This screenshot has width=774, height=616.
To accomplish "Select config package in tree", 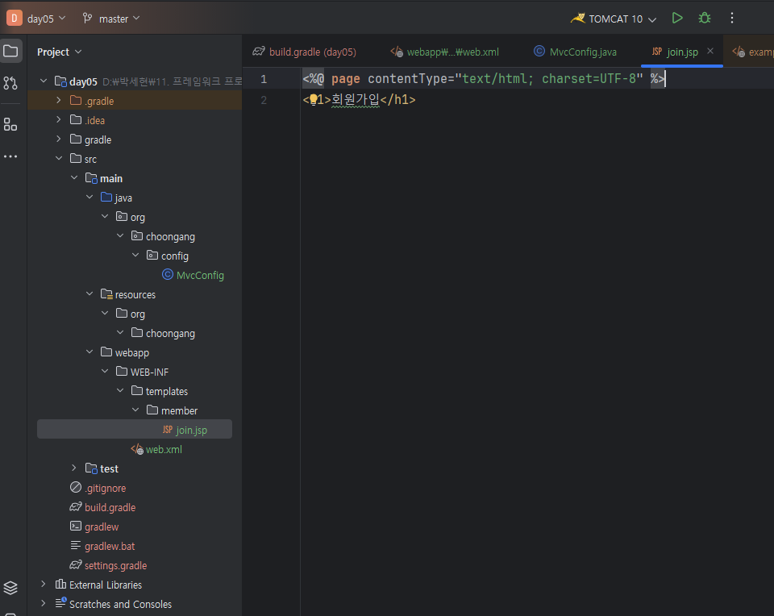I will tap(175, 256).
